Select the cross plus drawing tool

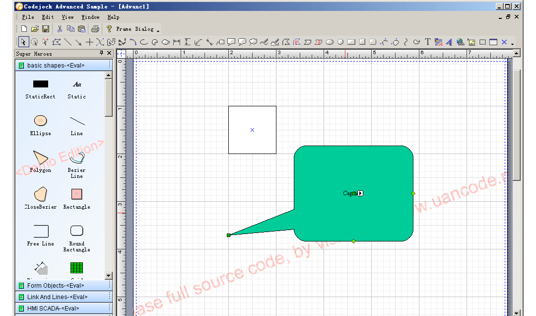[89, 42]
